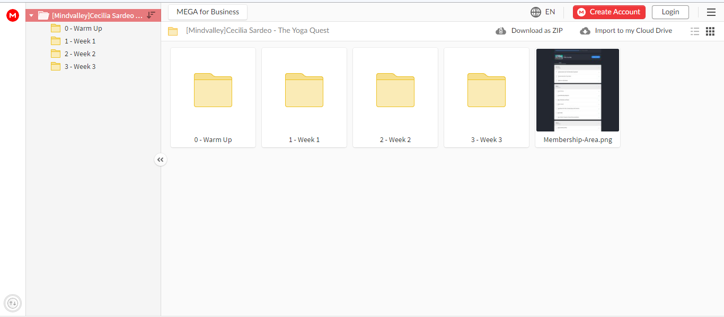Click the 3 - Week 3 tile label
Viewport: 724px width, 317px height.
coord(487,140)
